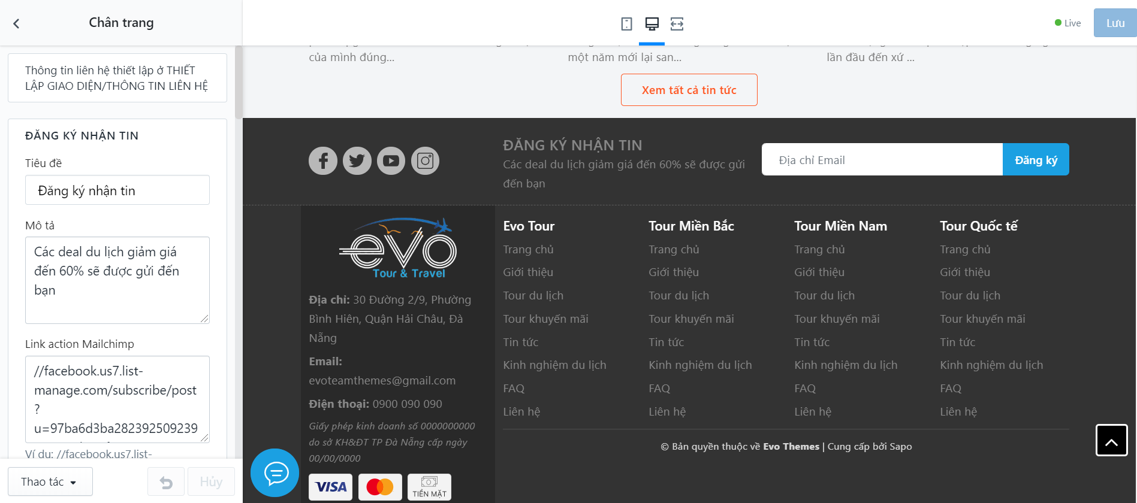Click the Mastercard payment icon
Screen dimensions: 1137x503
380,487
